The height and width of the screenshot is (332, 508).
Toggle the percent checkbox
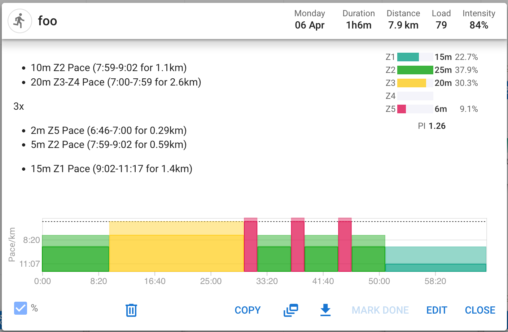21,308
